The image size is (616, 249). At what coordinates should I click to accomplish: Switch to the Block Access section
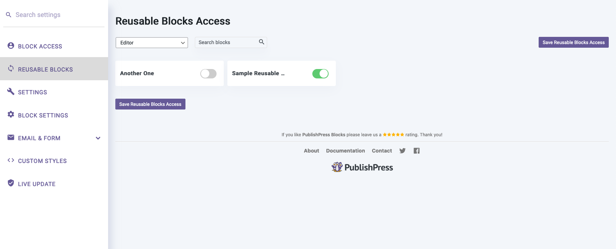(40, 46)
